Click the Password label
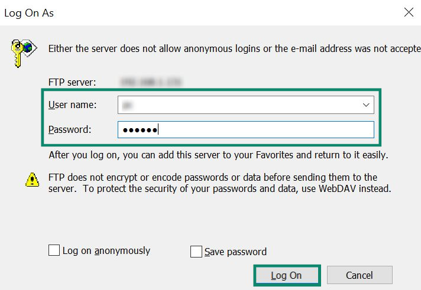The height and width of the screenshot is (290, 421). click(x=70, y=129)
